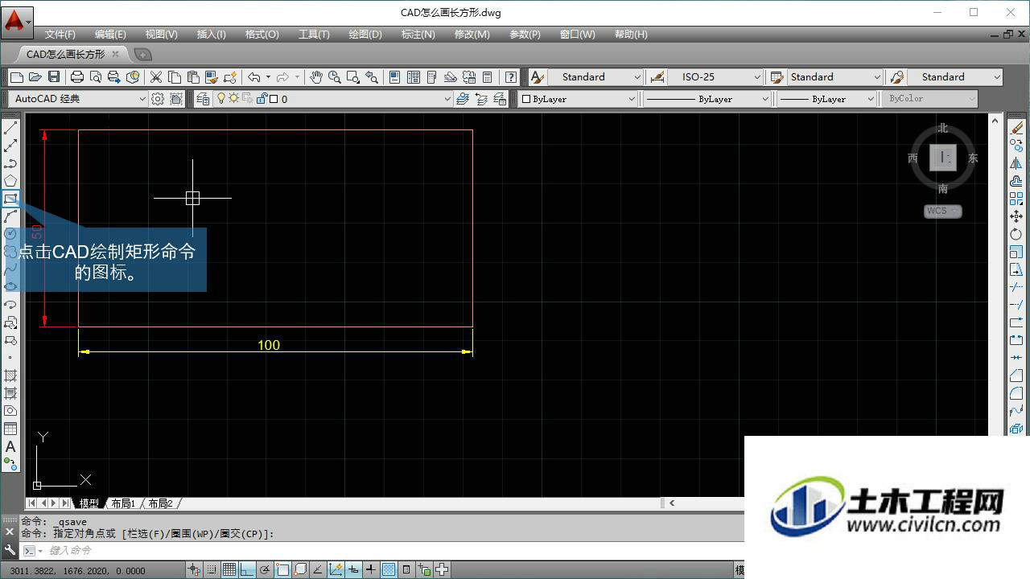Select the Array modify tool

(x=1016, y=199)
